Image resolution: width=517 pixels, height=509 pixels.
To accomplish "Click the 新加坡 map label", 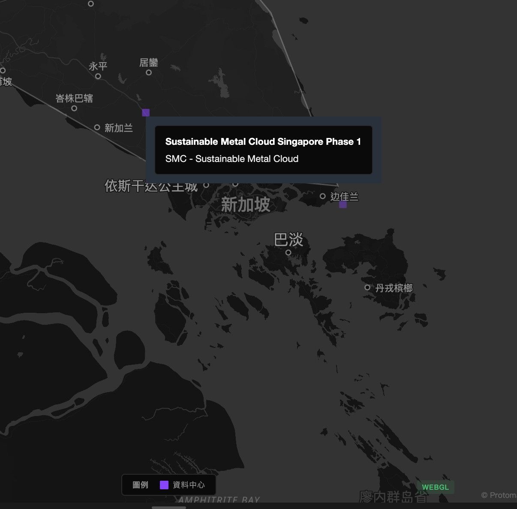I will (x=246, y=205).
